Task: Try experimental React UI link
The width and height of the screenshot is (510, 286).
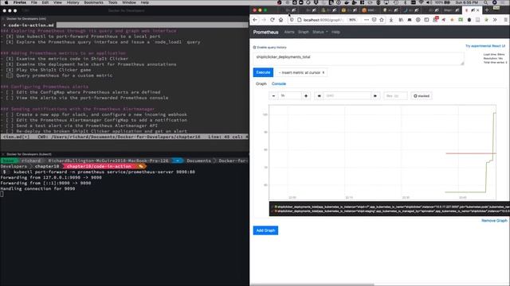Action: [485, 46]
